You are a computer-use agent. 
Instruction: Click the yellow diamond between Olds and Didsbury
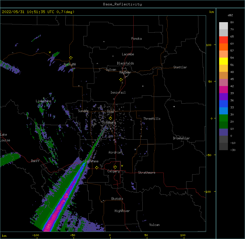click(x=110, y=118)
